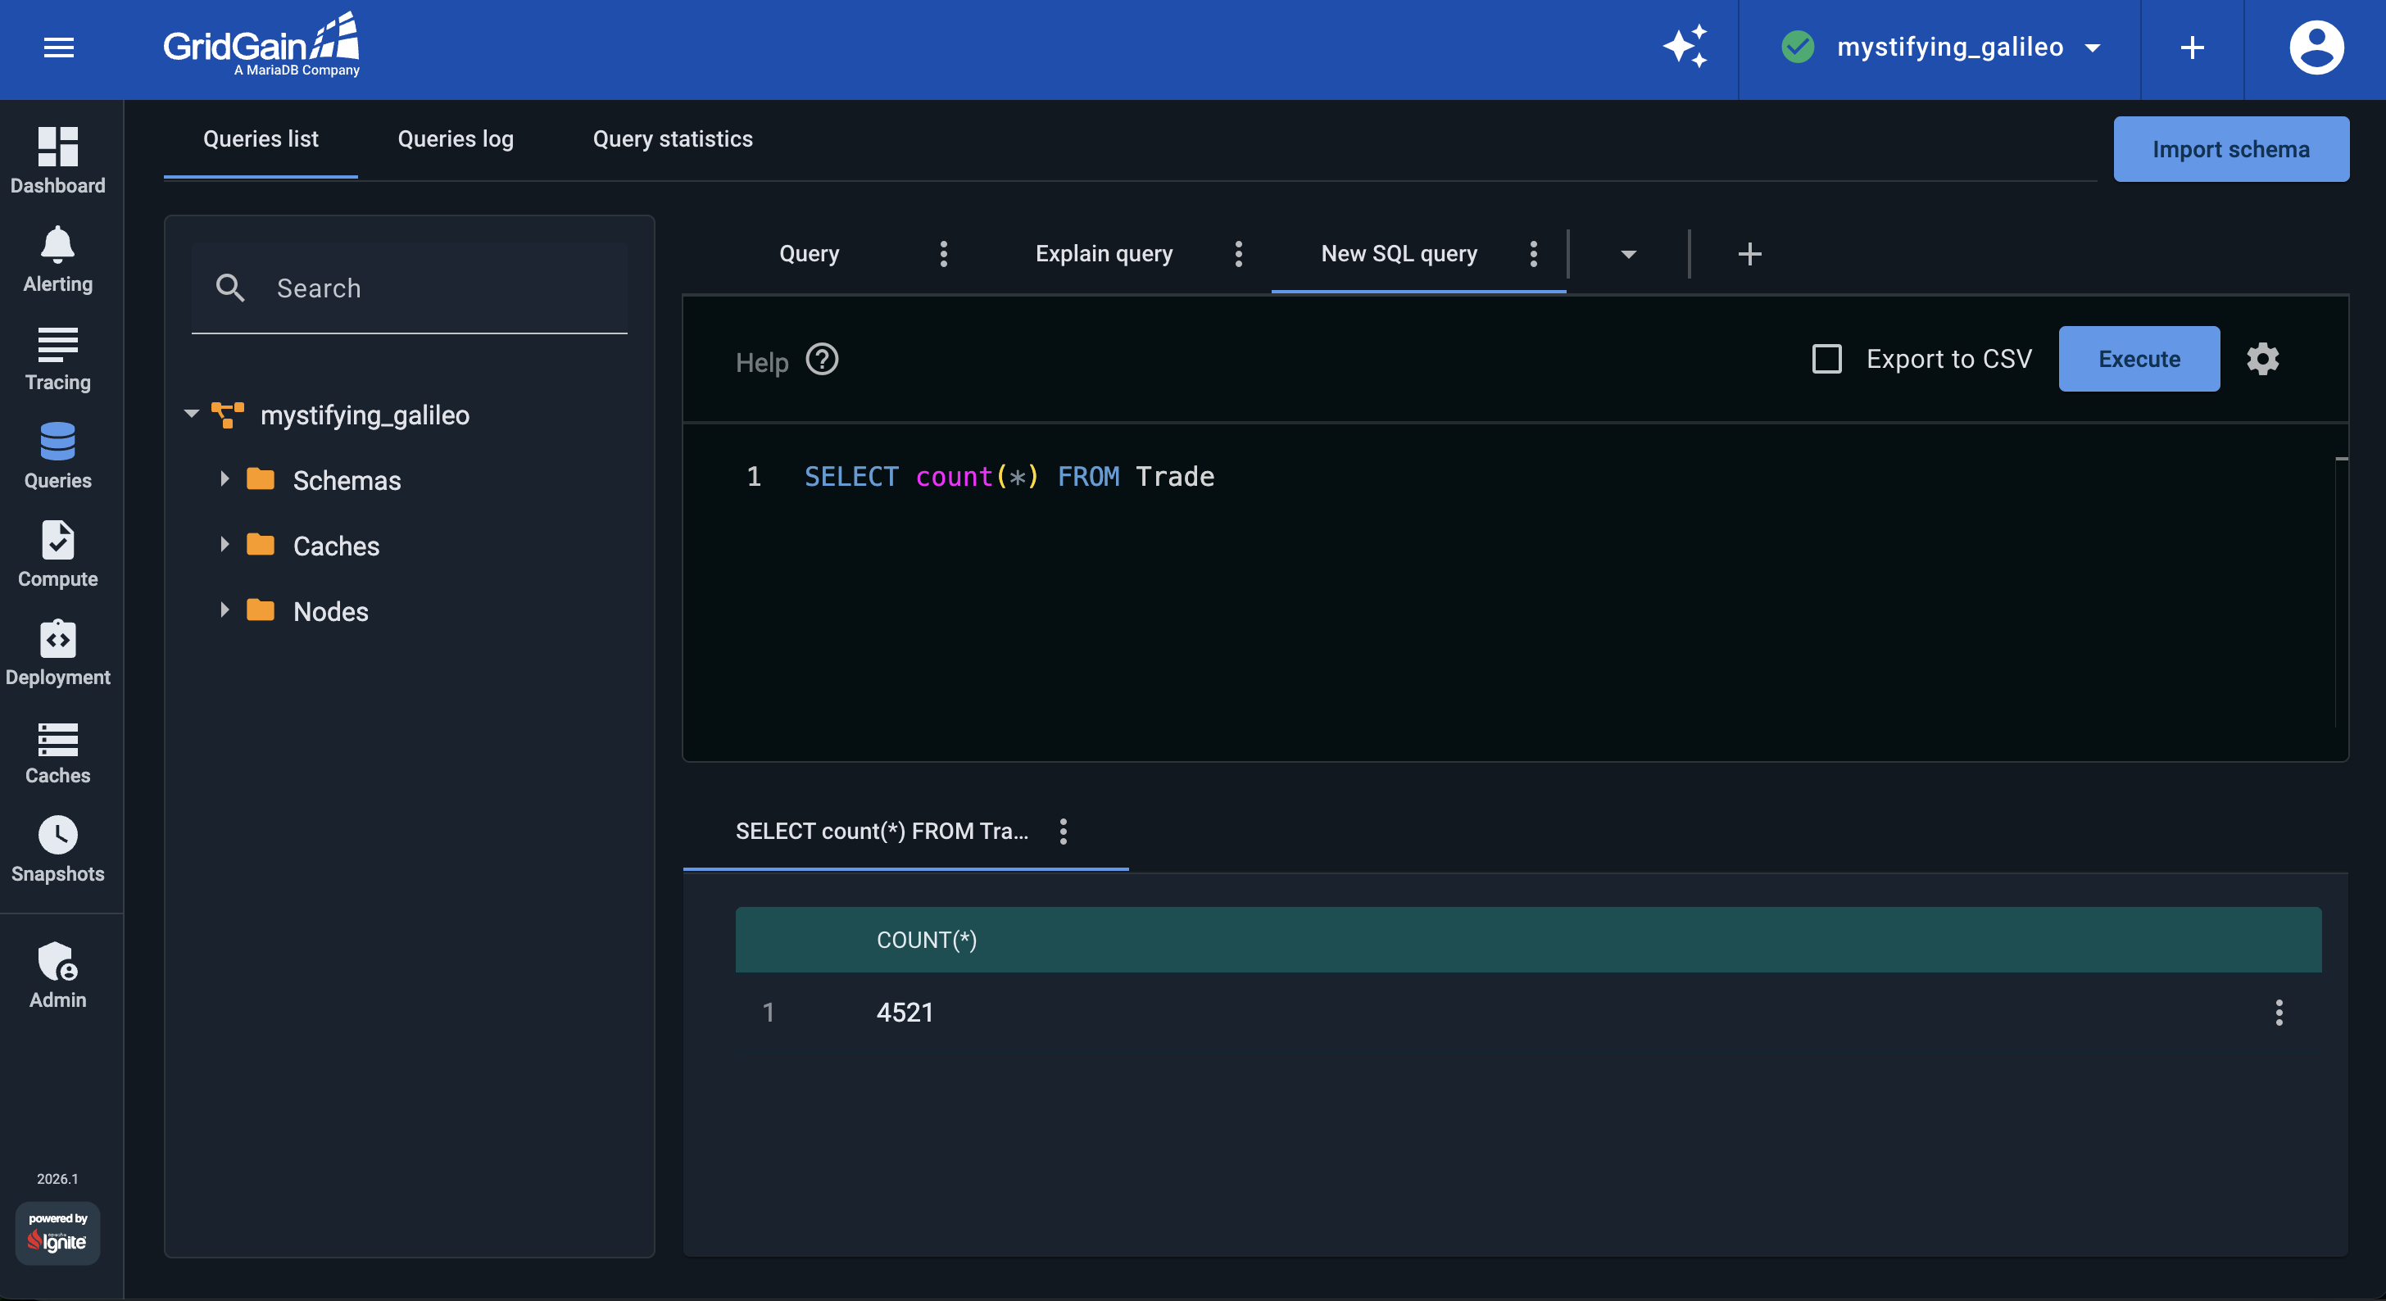Select the 4521 result cell
The height and width of the screenshot is (1301, 2386).
click(904, 1012)
